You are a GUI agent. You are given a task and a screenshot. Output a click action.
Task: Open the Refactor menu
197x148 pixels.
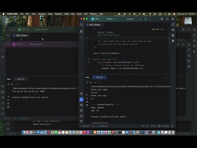pyautogui.click(x=58, y=14)
